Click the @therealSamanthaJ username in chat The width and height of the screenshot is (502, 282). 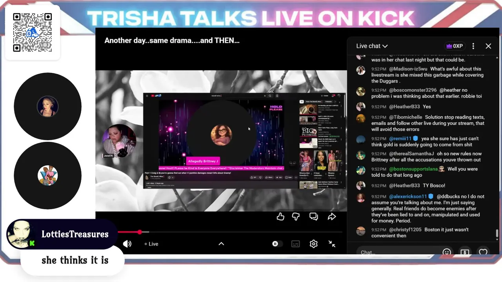(x=411, y=154)
